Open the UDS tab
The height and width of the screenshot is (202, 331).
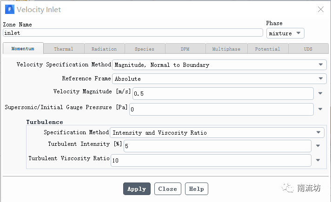(x=308, y=49)
